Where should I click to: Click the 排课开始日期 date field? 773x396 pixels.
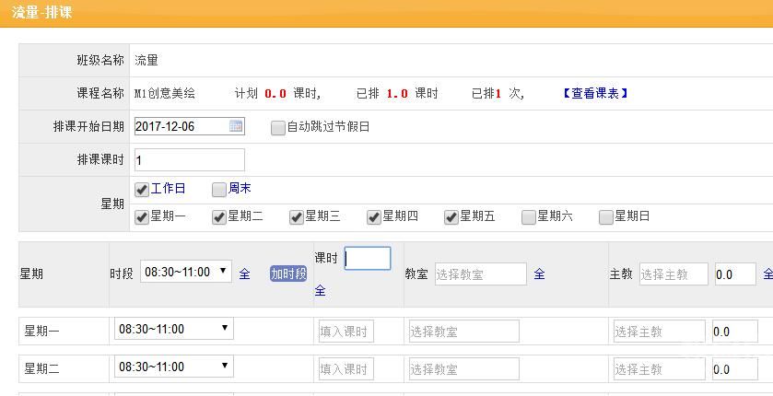[x=189, y=126]
